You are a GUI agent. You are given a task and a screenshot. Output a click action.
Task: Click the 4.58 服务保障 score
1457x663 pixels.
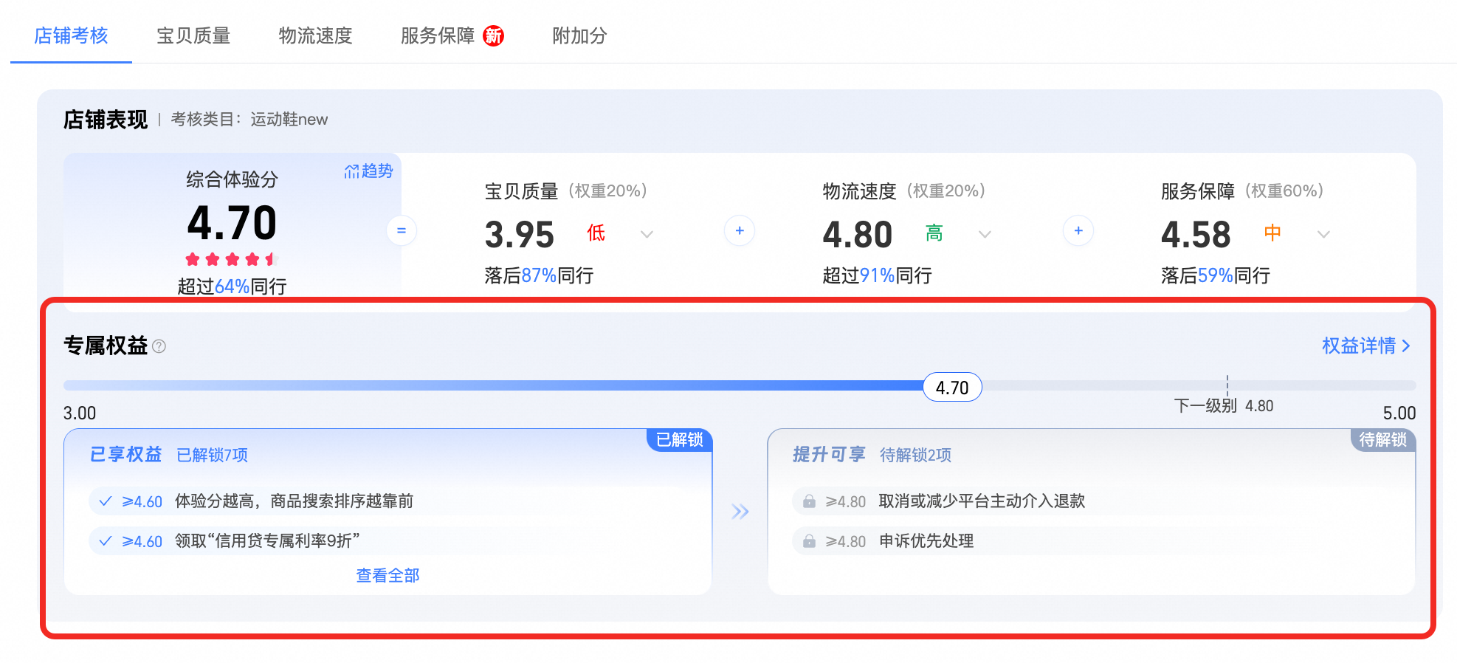click(x=1196, y=235)
